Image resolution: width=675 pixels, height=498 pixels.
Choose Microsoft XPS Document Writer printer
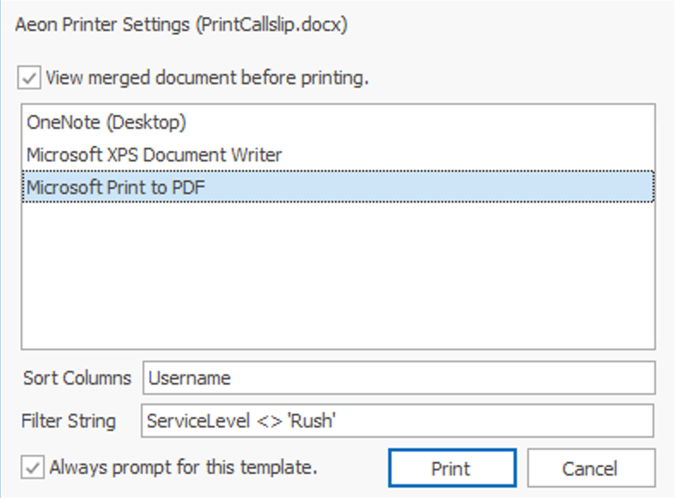[154, 155]
